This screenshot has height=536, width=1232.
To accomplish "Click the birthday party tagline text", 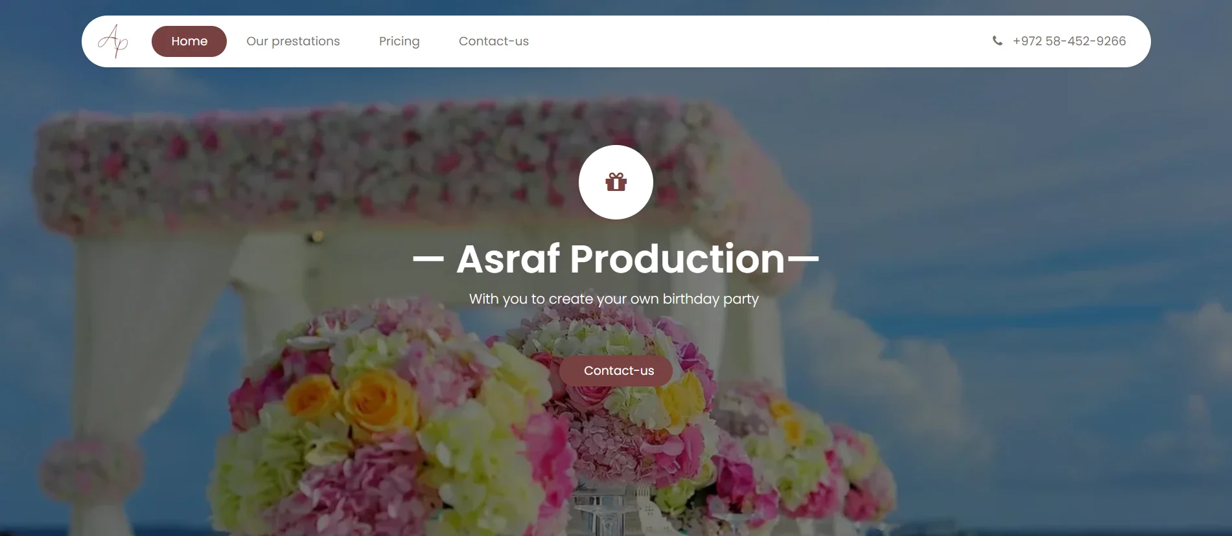I will coord(614,299).
